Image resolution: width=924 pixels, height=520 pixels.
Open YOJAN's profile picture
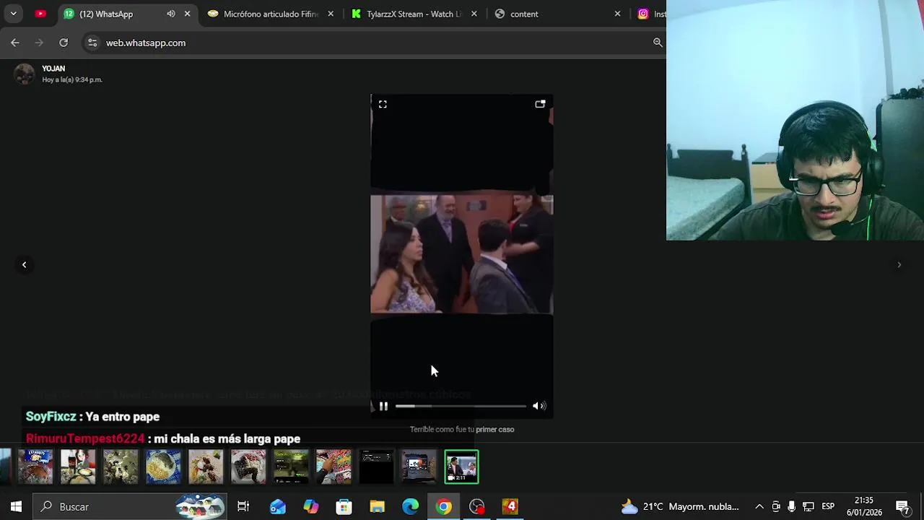pyautogui.click(x=25, y=74)
